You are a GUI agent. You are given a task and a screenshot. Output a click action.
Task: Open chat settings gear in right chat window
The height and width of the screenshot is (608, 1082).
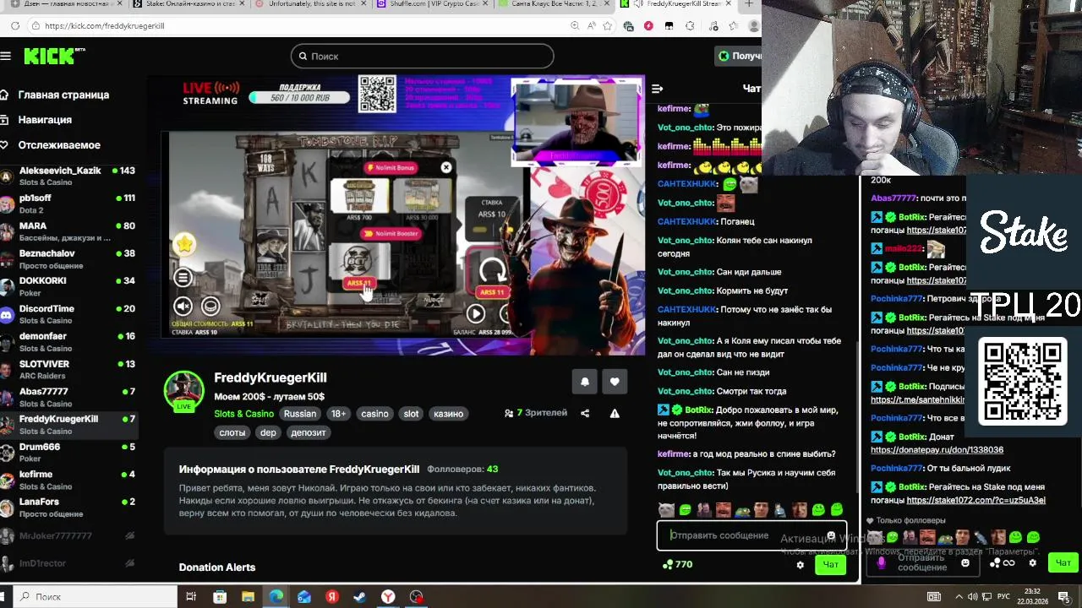[x=1032, y=563]
